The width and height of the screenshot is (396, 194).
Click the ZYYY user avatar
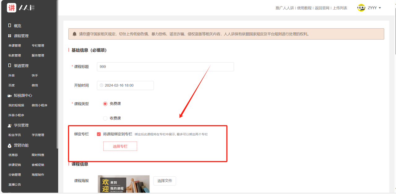[361, 8]
